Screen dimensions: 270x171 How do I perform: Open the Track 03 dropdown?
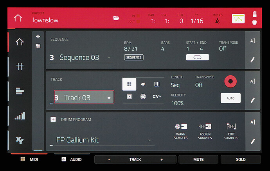(109, 98)
